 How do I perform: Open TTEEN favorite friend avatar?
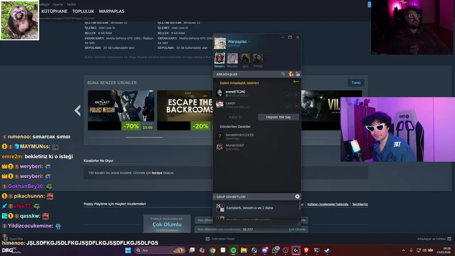point(258,58)
